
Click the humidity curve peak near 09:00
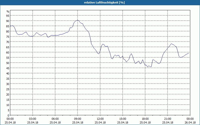pyautogui.click(x=77, y=20)
